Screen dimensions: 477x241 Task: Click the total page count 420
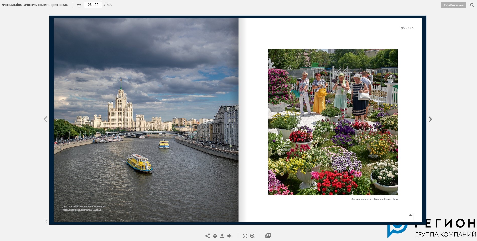click(x=110, y=5)
